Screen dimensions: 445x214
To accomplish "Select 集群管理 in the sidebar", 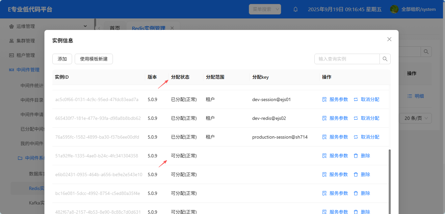I will [x=26, y=41].
